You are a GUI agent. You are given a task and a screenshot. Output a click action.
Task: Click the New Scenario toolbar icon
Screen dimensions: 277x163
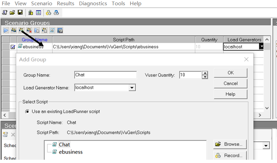click(5, 13)
